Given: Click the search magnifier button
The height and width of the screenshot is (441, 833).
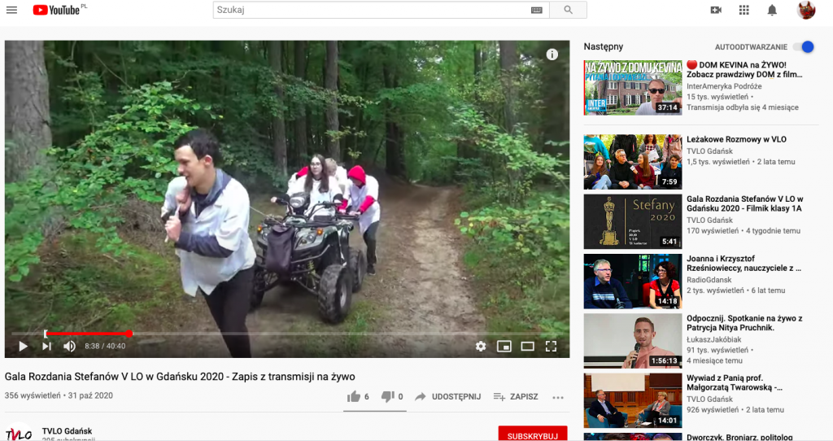Looking at the screenshot, I should click(x=568, y=10).
